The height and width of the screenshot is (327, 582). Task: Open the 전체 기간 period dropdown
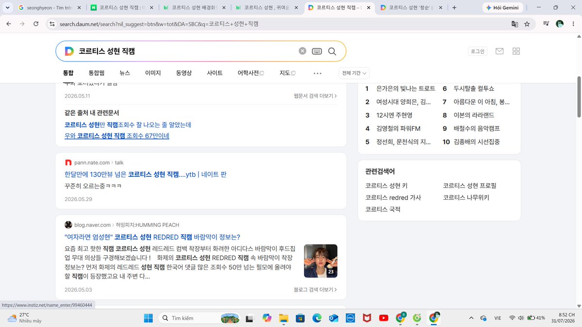[x=355, y=73]
